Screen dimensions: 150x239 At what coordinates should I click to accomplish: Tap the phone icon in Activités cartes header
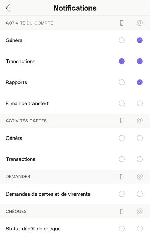coord(122,121)
